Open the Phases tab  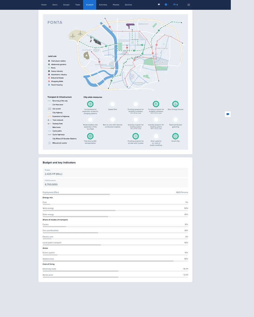(116, 5)
